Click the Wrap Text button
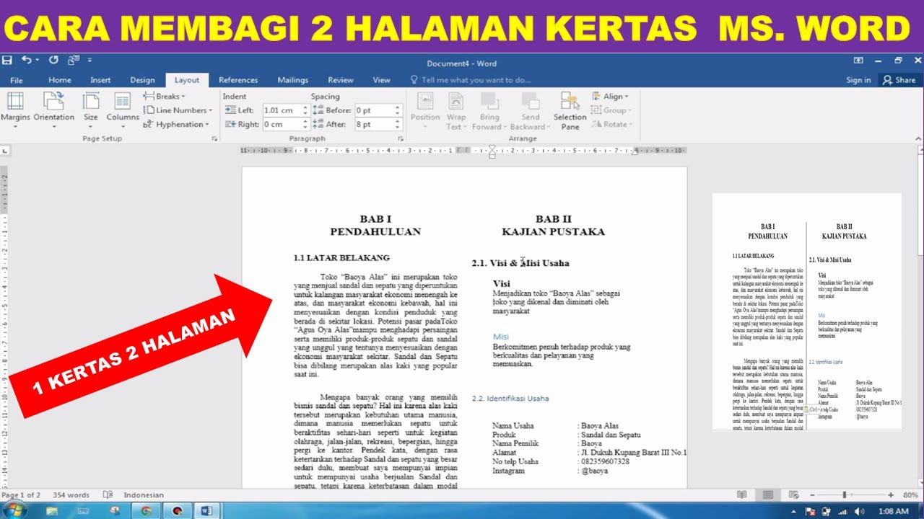 tap(456, 111)
